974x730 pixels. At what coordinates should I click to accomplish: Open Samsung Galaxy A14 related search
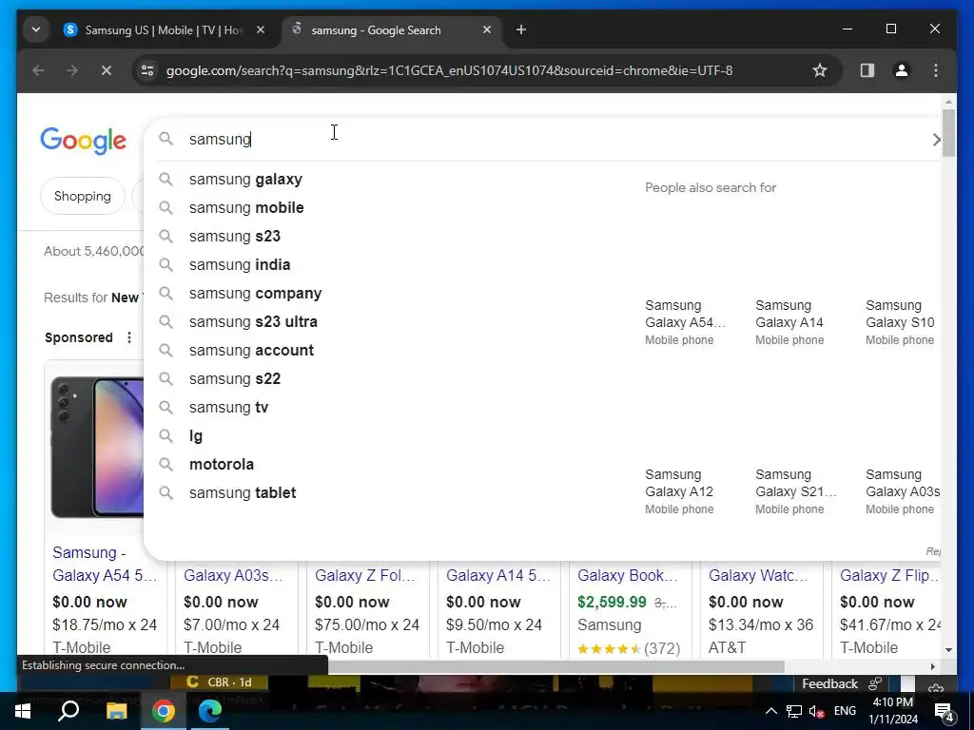(x=789, y=322)
